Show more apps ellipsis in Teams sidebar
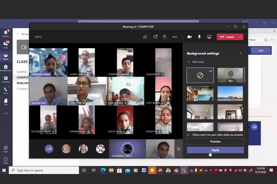The width and height of the screenshot is (277, 184). [6, 113]
